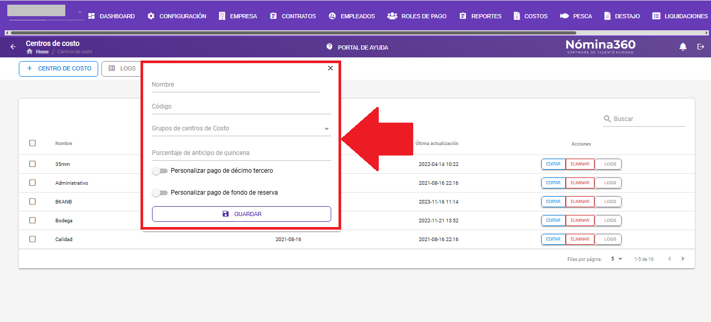Toggle Personalizar pago de décimo tercero

[159, 171]
